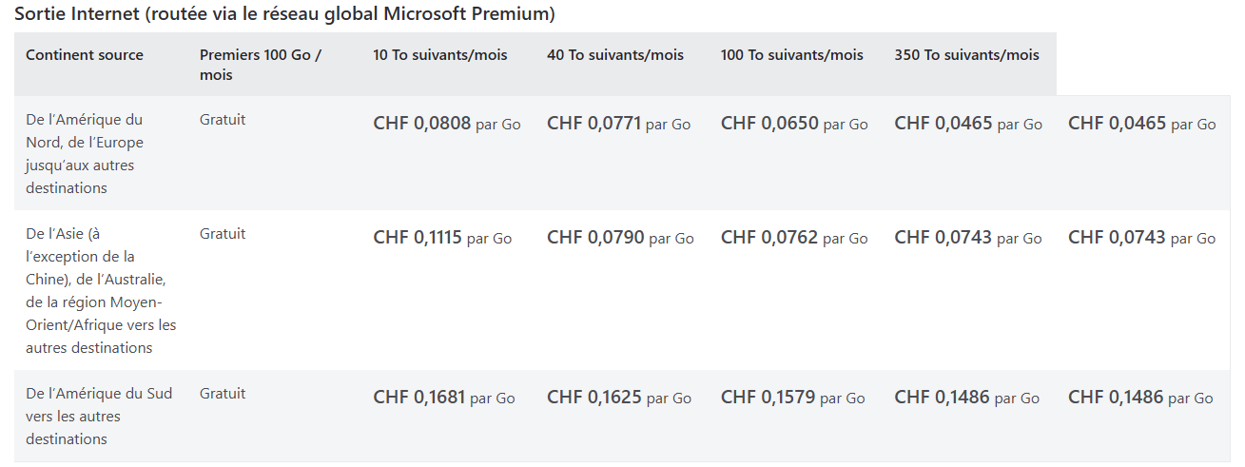Viewport: 1245px width, 467px height.
Task: Click 'Gratuit' in the South America row
Action: point(223,394)
